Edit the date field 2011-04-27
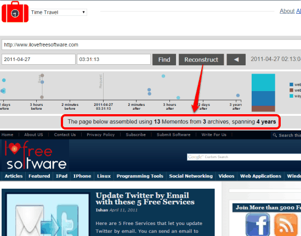The width and height of the screenshot is (301, 236). pyautogui.click(x=38, y=59)
